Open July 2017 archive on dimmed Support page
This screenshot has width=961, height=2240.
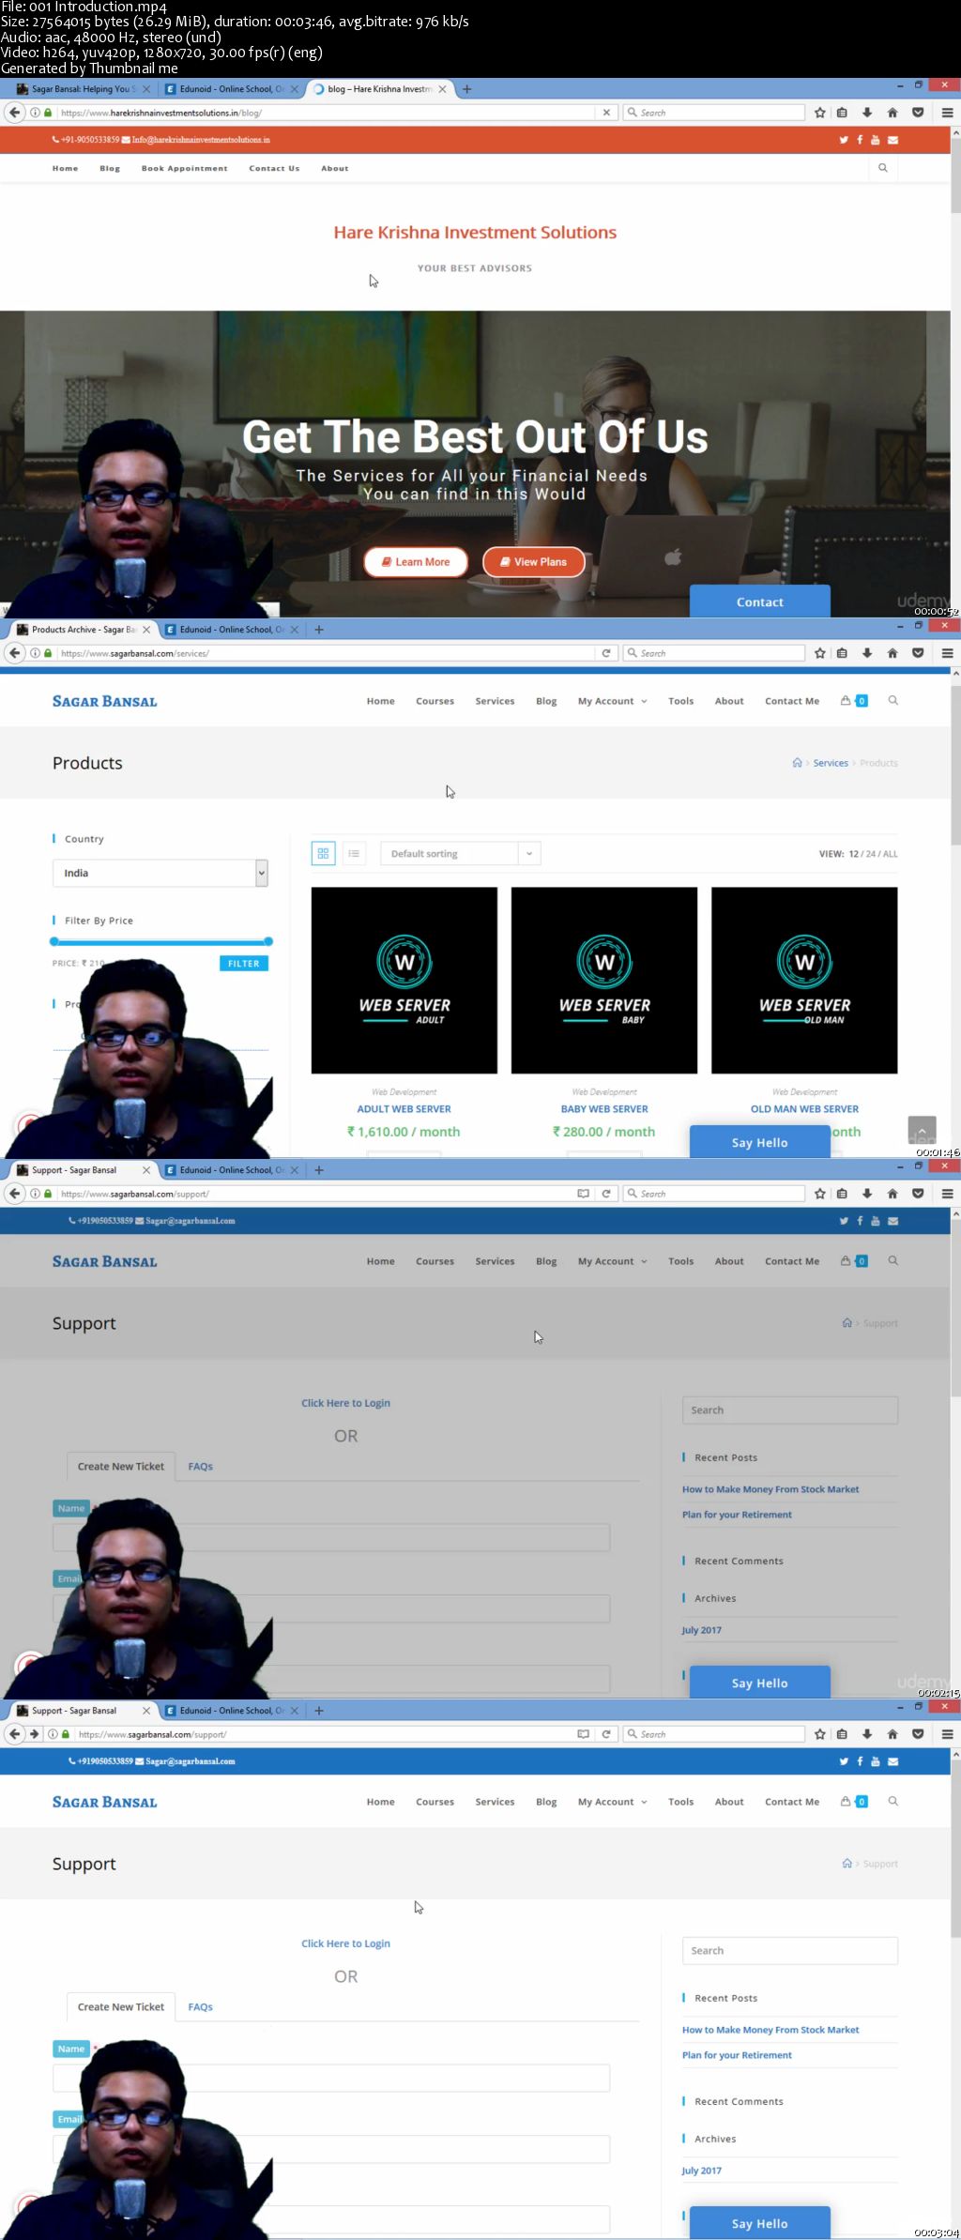[701, 1630]
